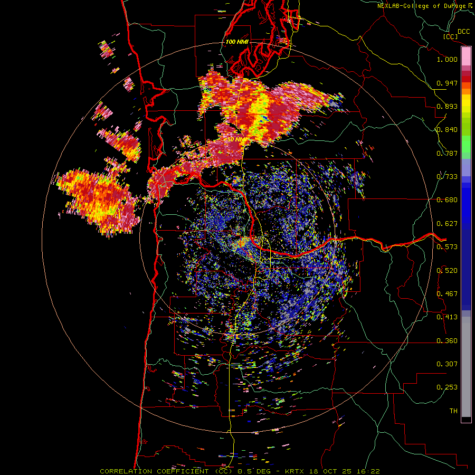Pick the light pink swatch atop color bar
The width and height of the screenshot is (475, 475).
[466, 56]
